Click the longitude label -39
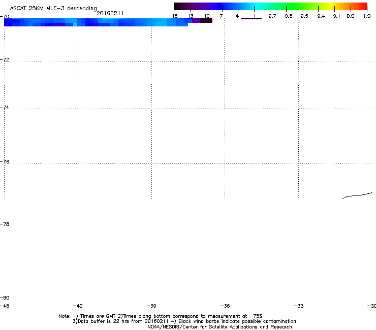Screen dimensions: 376x330 (x=151, y=306)
